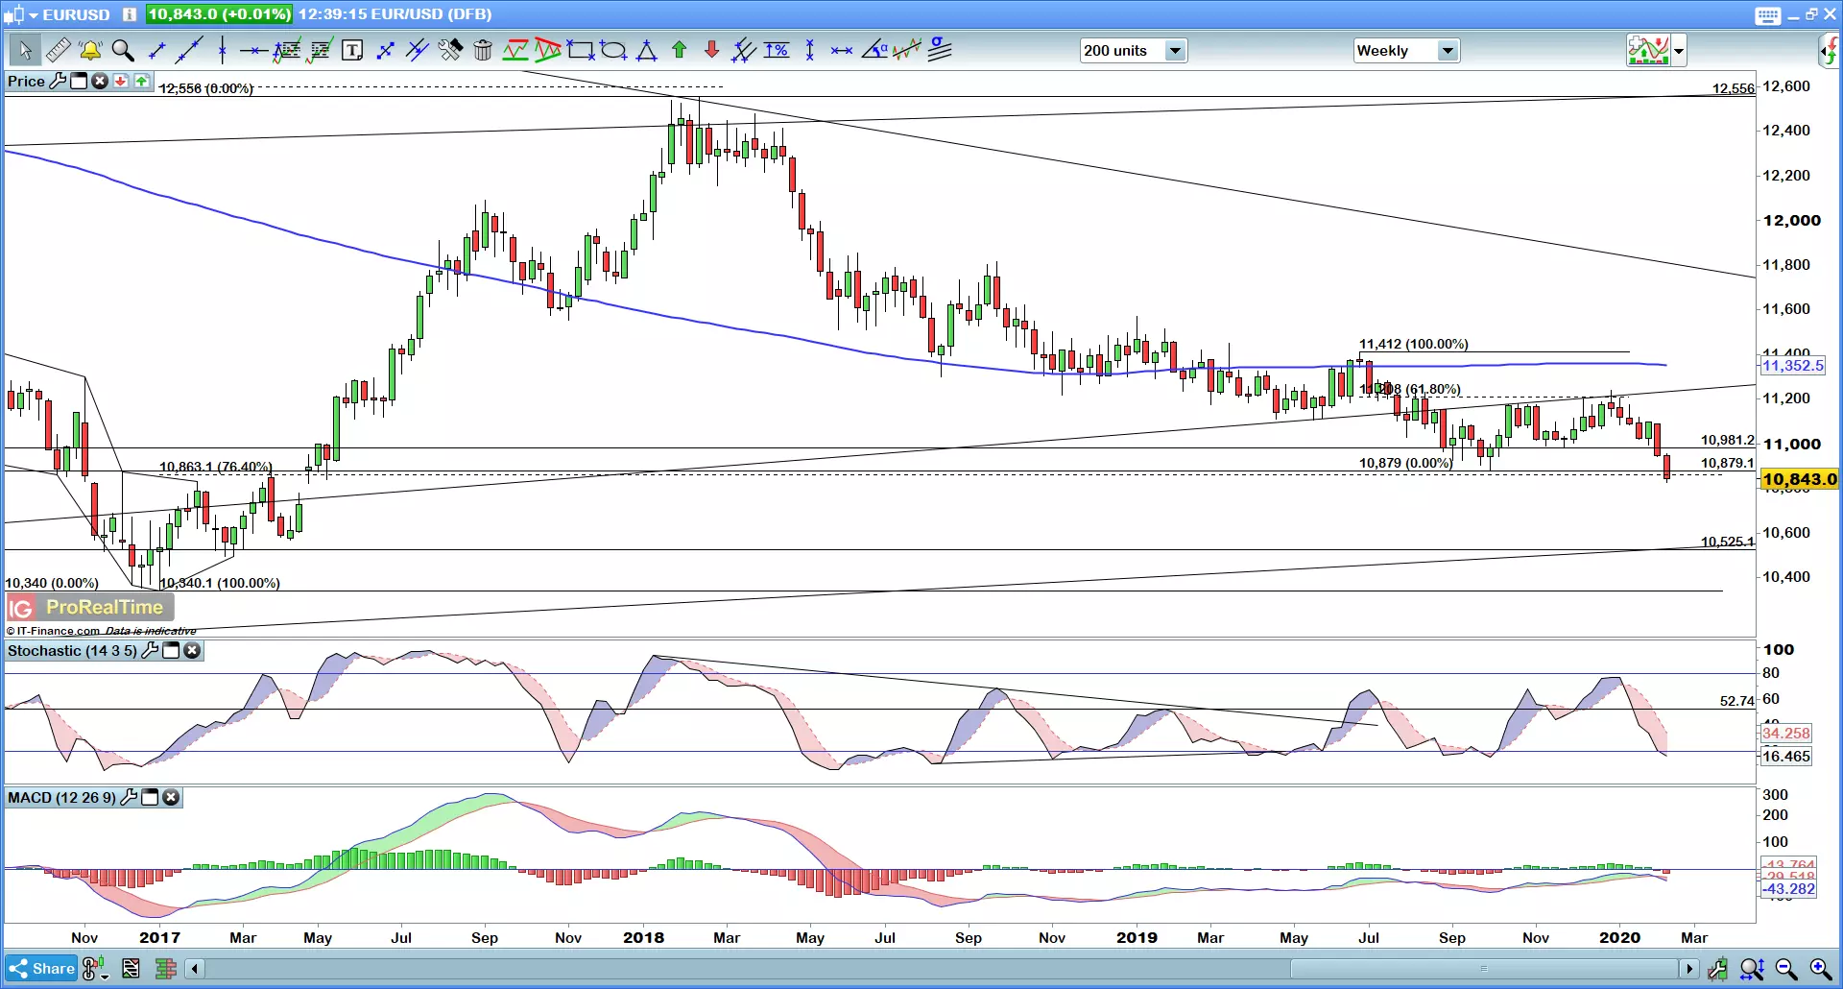This screenshot has height=989, width=1843.
Task: Select the horizontal line tool
Action: coord(253,50)
